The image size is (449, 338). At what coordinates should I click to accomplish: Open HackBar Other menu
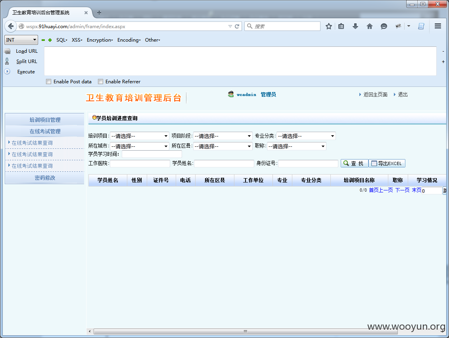pos(152,40)
